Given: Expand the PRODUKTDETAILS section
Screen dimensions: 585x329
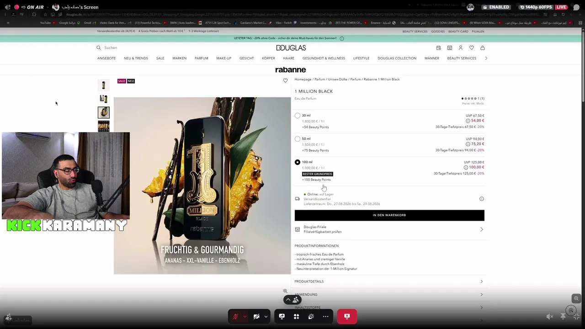Looking at the screenshot, I should tap(389, 281).
